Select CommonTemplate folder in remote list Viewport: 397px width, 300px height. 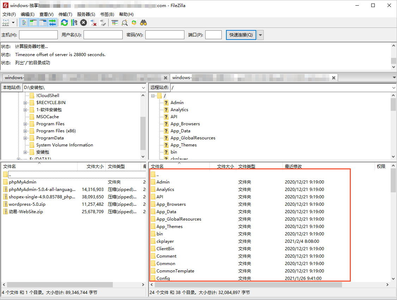[175, 271]
